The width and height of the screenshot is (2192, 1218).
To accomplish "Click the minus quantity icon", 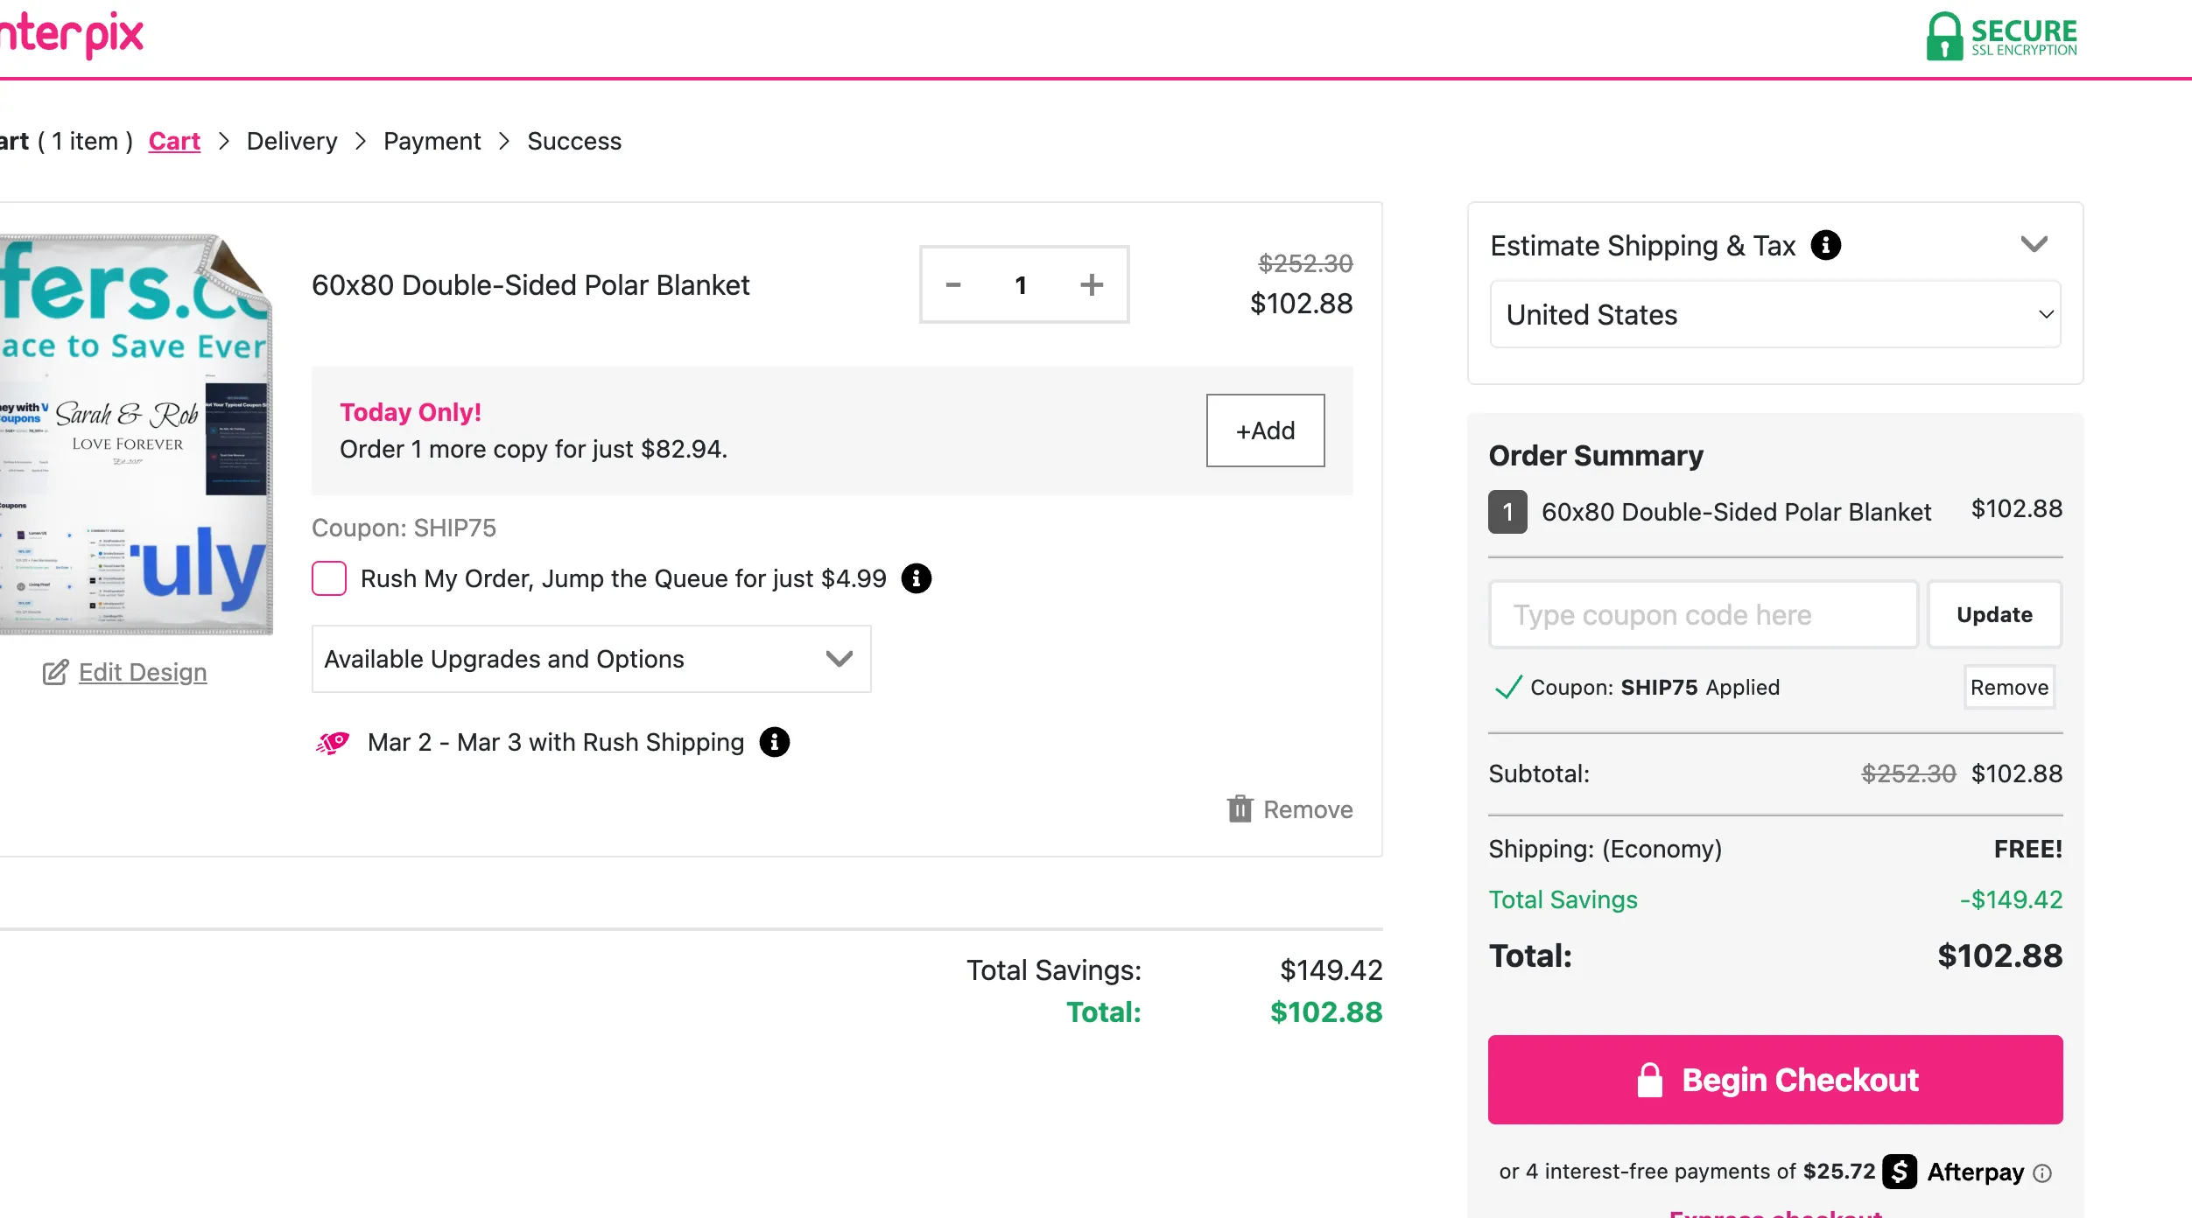I will click(953, 285).
